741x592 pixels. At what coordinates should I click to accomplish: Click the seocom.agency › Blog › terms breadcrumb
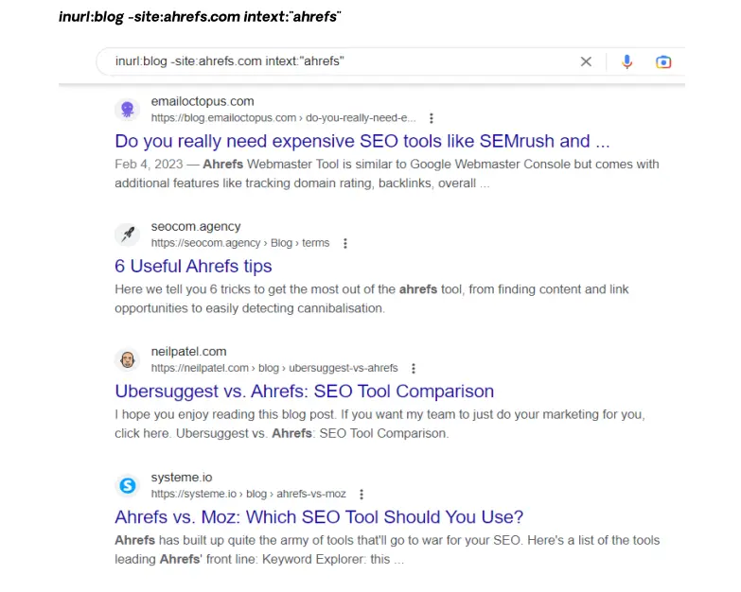pyautogui.click(x=240, y=243)
